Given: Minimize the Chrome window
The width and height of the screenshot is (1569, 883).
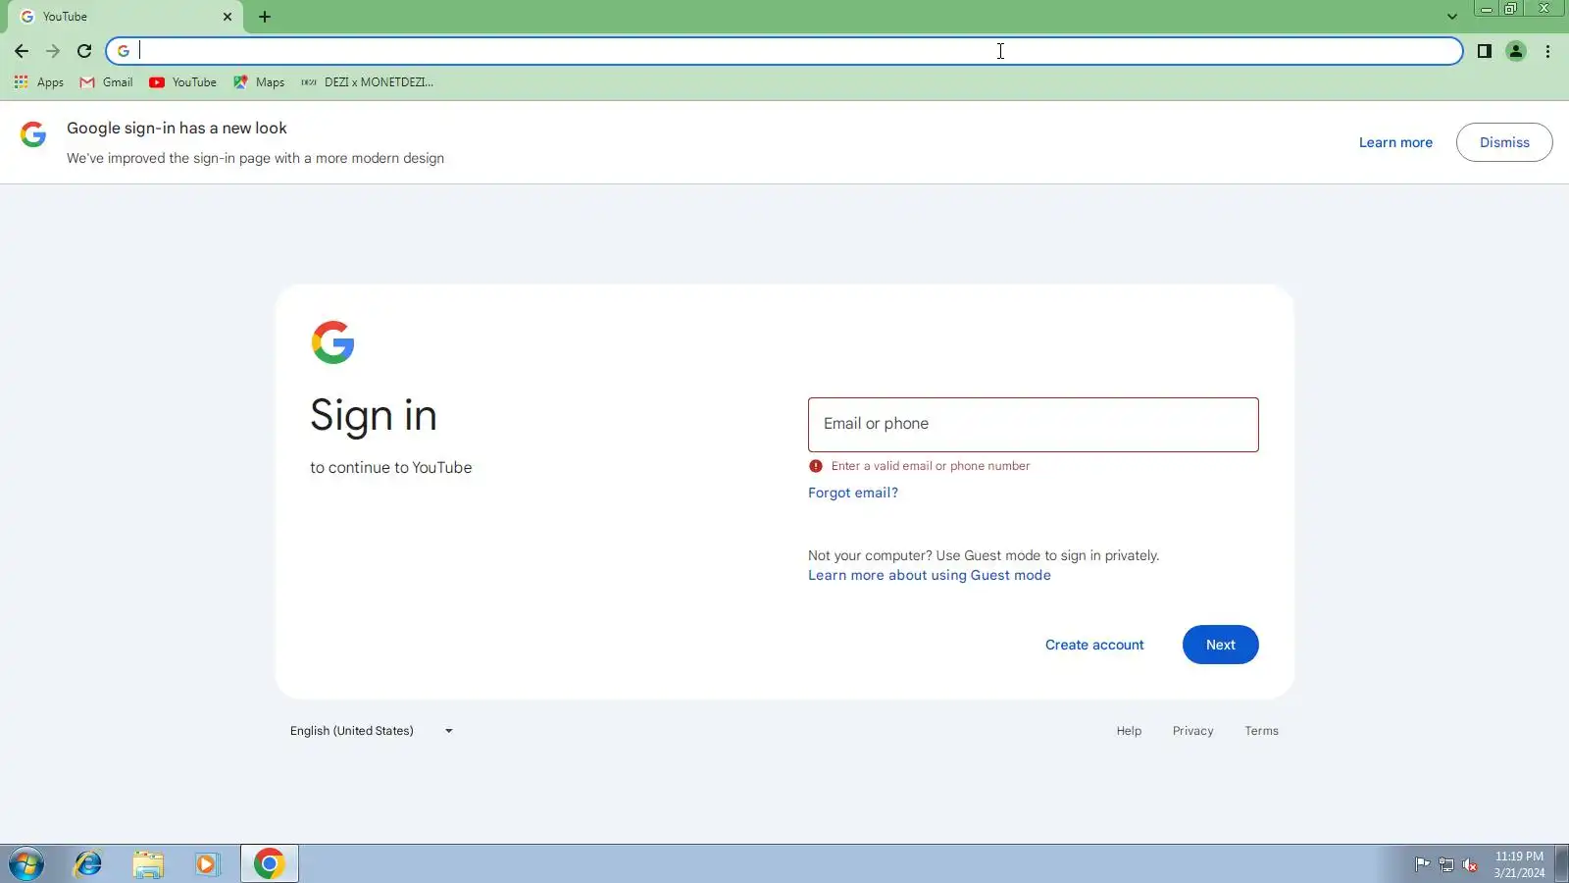Looking at the screenshot, I should pos(1487,9).
